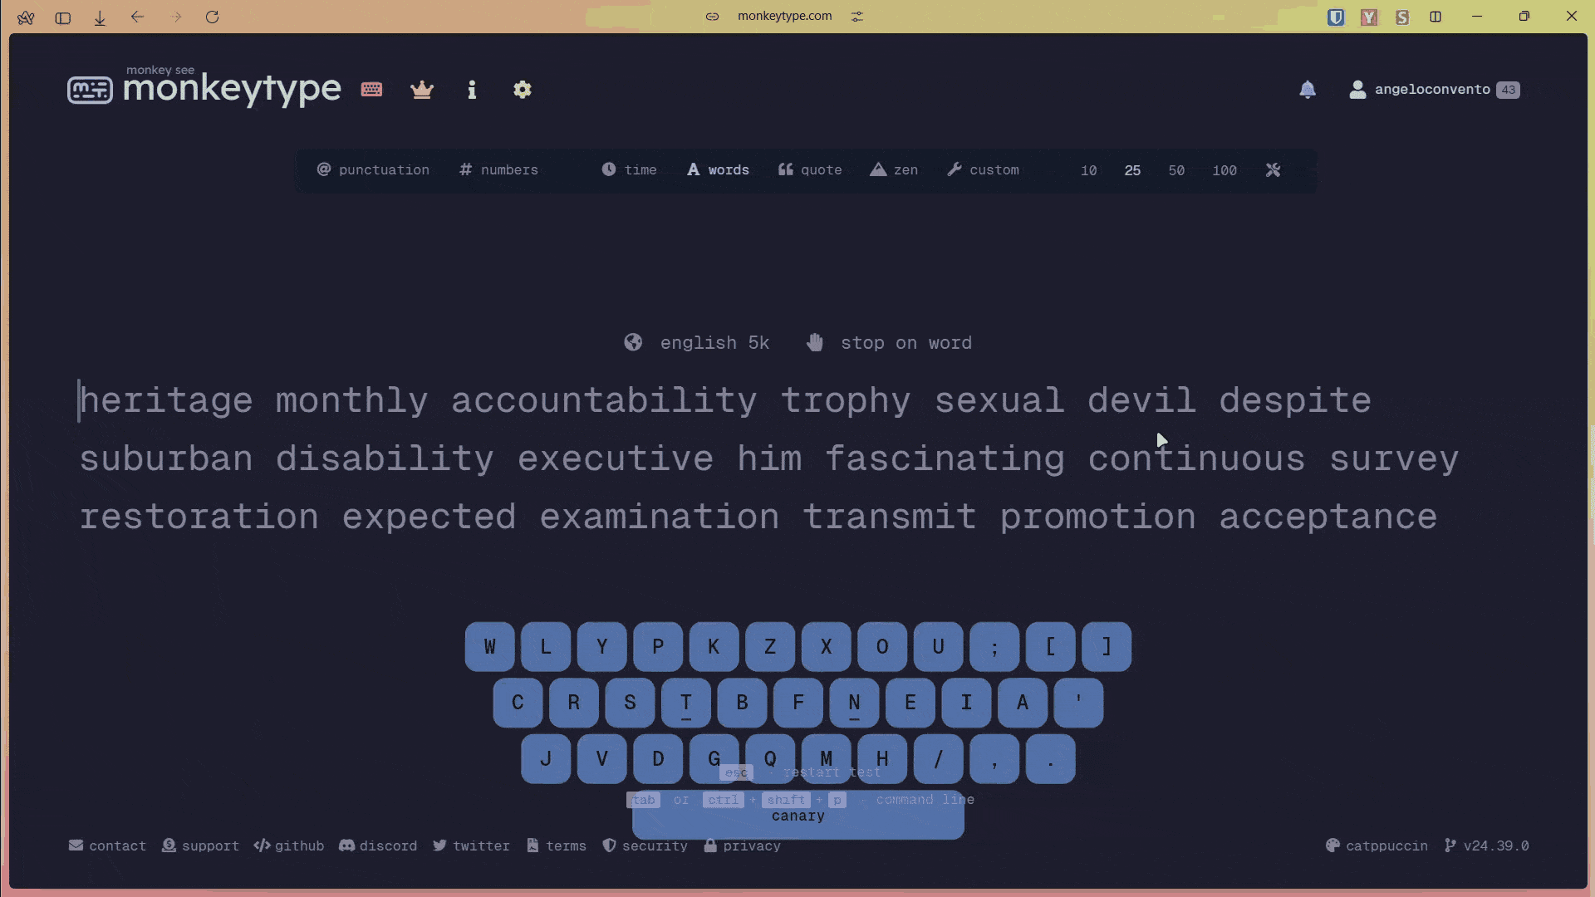Screen dimensions: 1595x897
Task: Click the monkeytype logo icon
Action: (x=90, y=90)
